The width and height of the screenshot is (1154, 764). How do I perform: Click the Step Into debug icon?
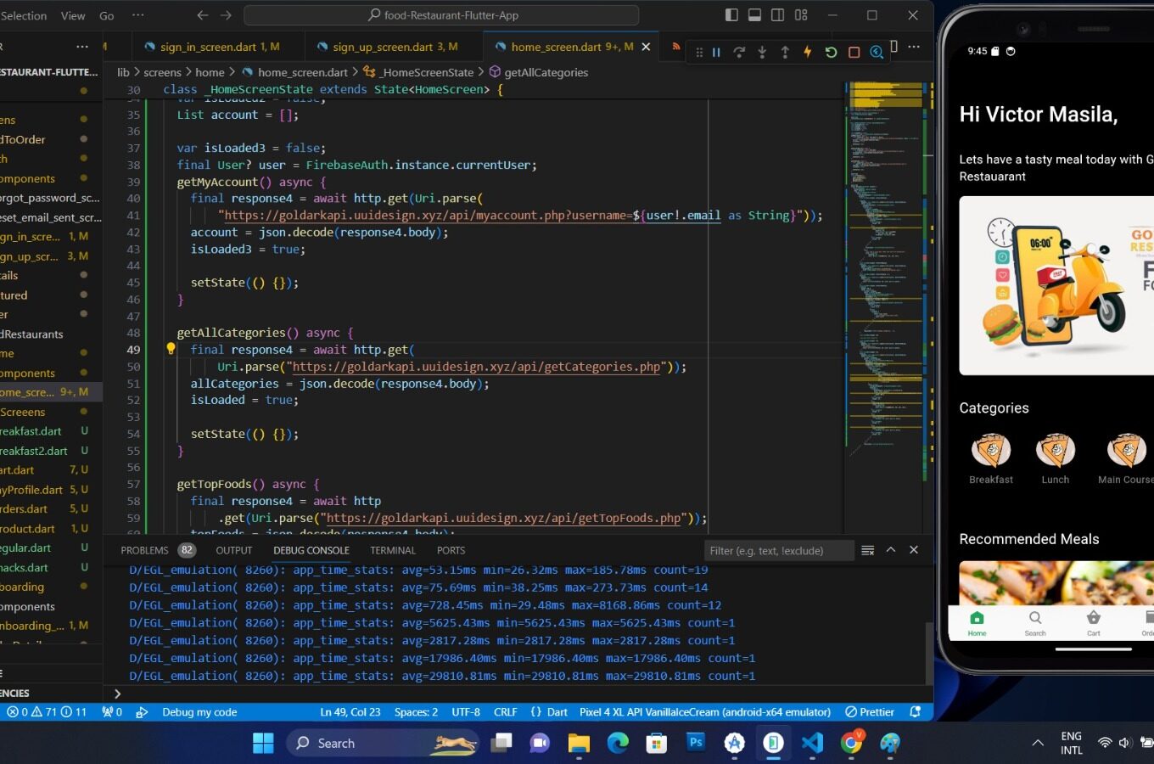pos(762,52)
